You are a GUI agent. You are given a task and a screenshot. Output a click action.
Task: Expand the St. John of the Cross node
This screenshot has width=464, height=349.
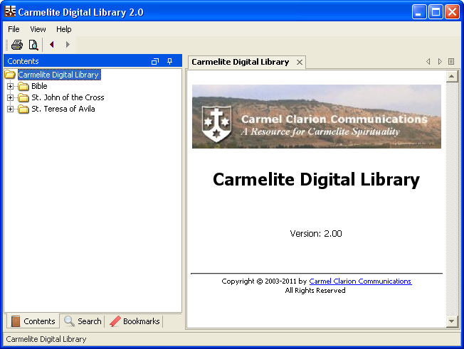coord(10,98)
